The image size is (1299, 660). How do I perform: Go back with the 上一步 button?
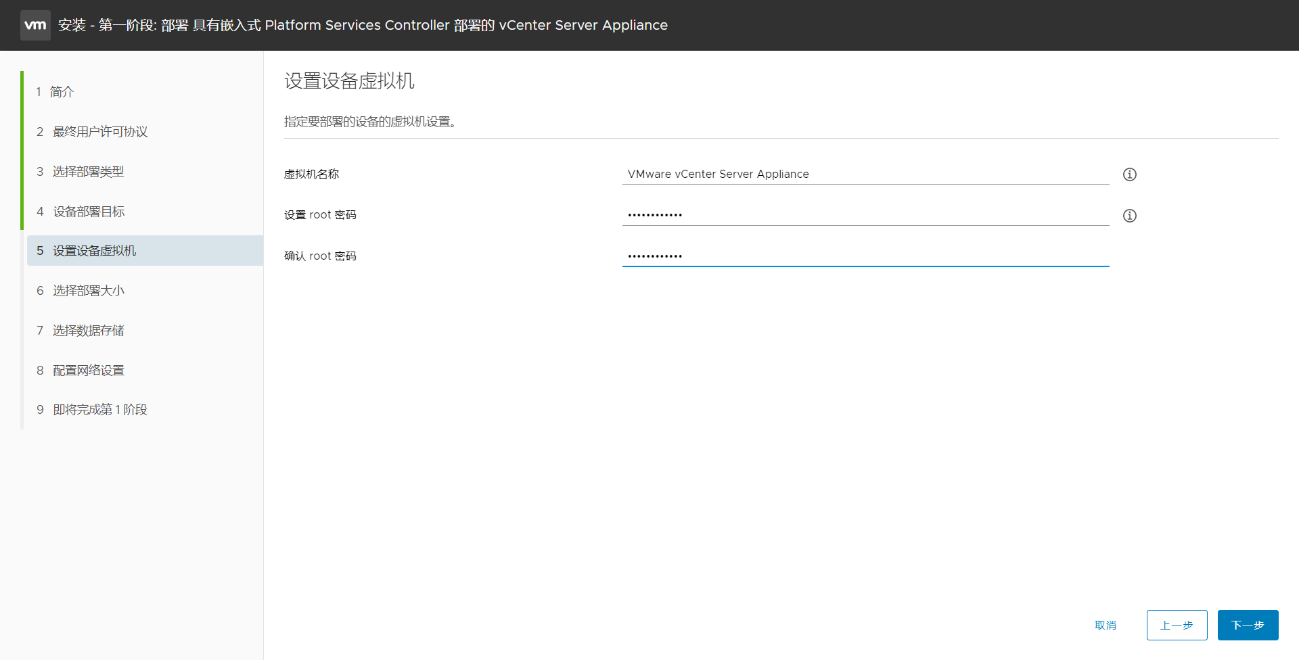[1177, 626]
